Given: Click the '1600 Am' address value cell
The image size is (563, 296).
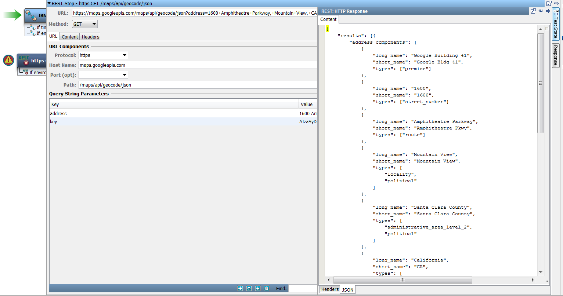Looking at the screenshot, I should click(x=308, y=114).
